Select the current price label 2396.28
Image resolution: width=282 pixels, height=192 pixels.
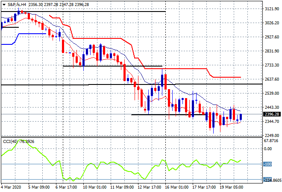point(272,114)
